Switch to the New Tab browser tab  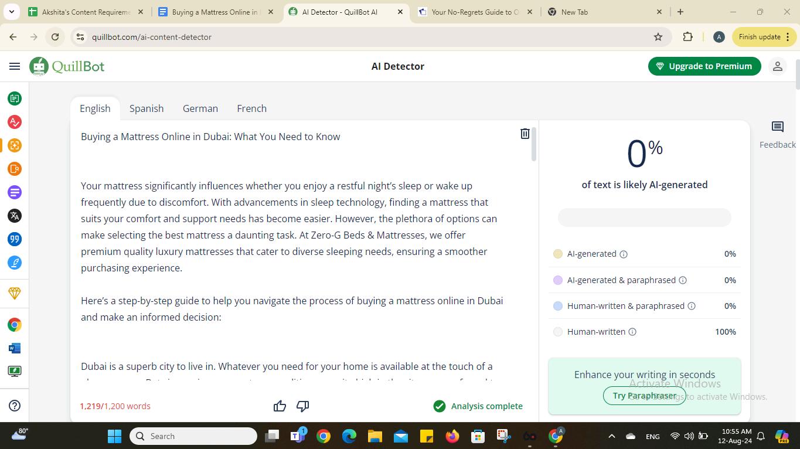(x=605, y=12)
